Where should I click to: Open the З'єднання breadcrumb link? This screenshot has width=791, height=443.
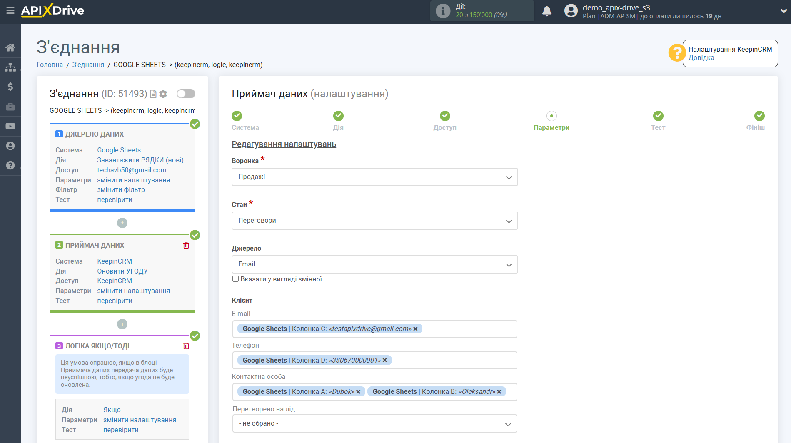click(x=88, y=65)
